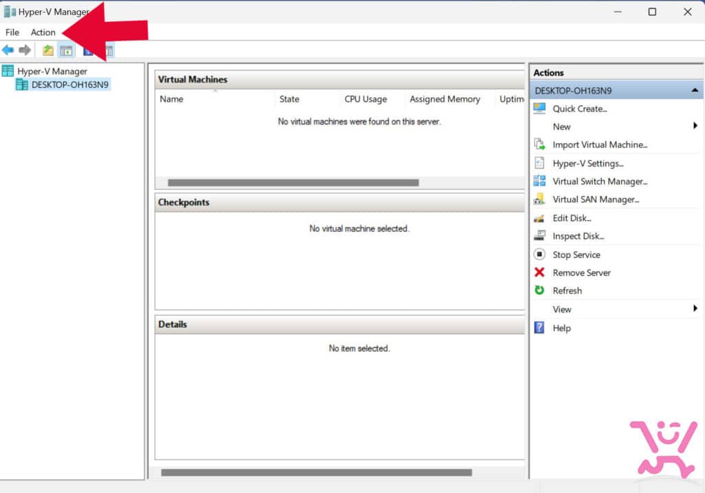
Task: Click Stop Service action
Action: [576, 254]
